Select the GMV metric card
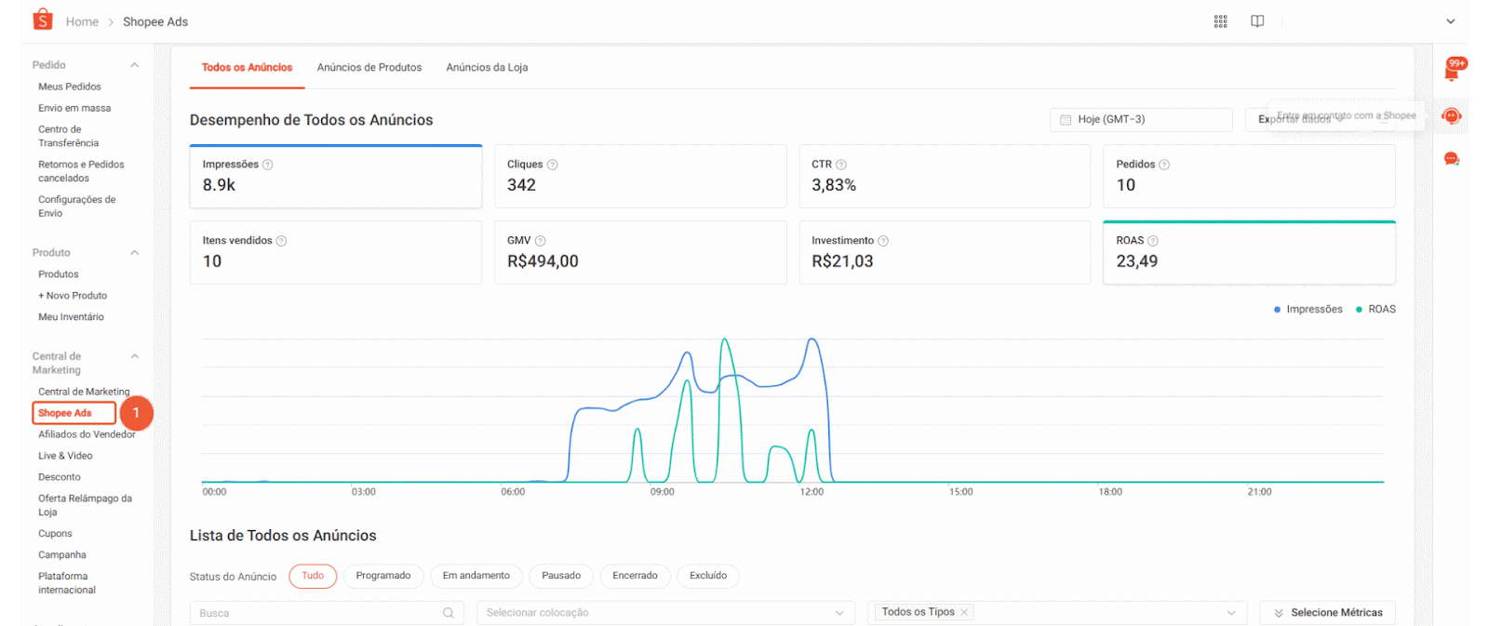Viewport: 1489px width, 626px height. click(x=640, y=252)
